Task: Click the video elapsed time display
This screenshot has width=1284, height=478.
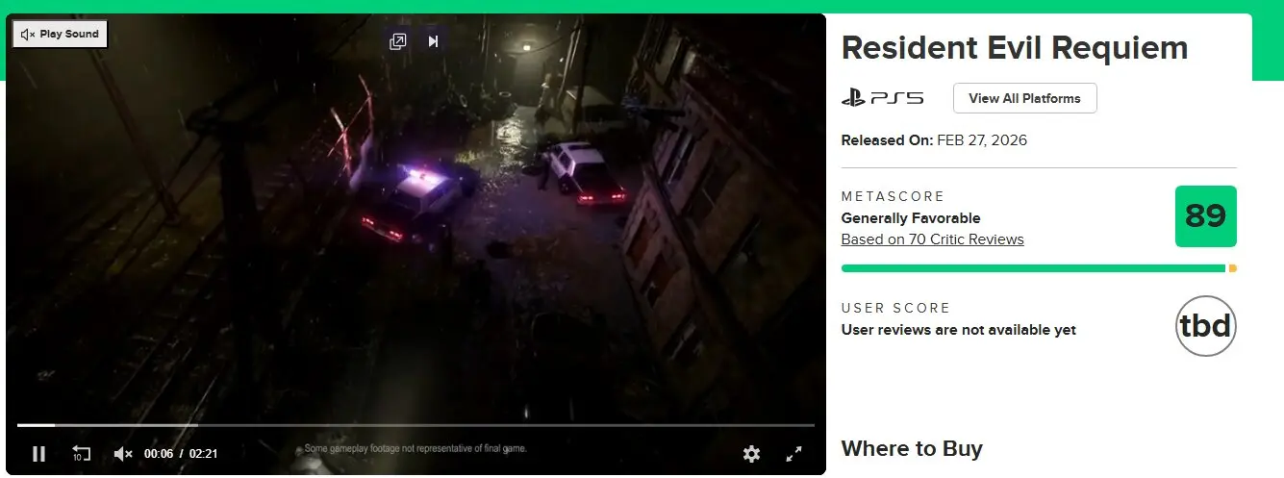Action: tap(159, 454)
